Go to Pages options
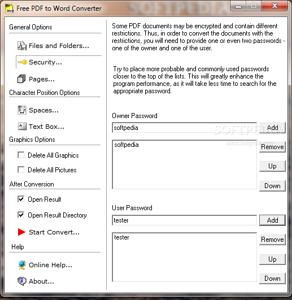 coord(42,79)
